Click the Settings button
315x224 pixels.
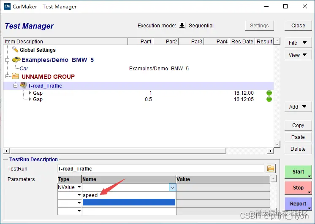point(259,26)
